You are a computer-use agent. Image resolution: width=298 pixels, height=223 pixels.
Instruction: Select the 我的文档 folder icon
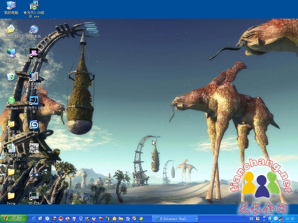11,31
